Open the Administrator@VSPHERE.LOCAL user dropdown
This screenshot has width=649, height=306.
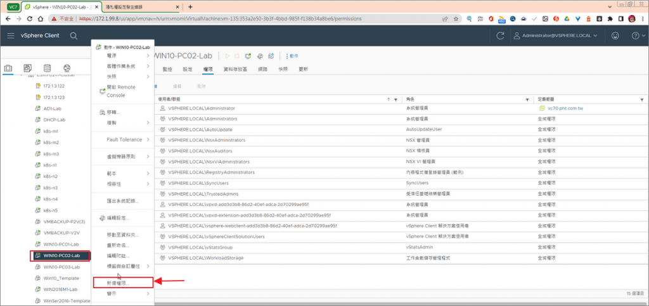pos(555,35)
